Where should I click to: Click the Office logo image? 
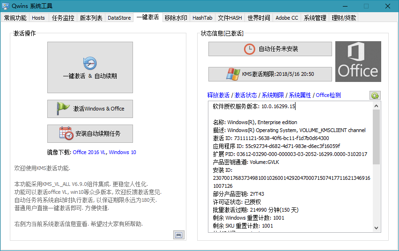pos(358,61)
